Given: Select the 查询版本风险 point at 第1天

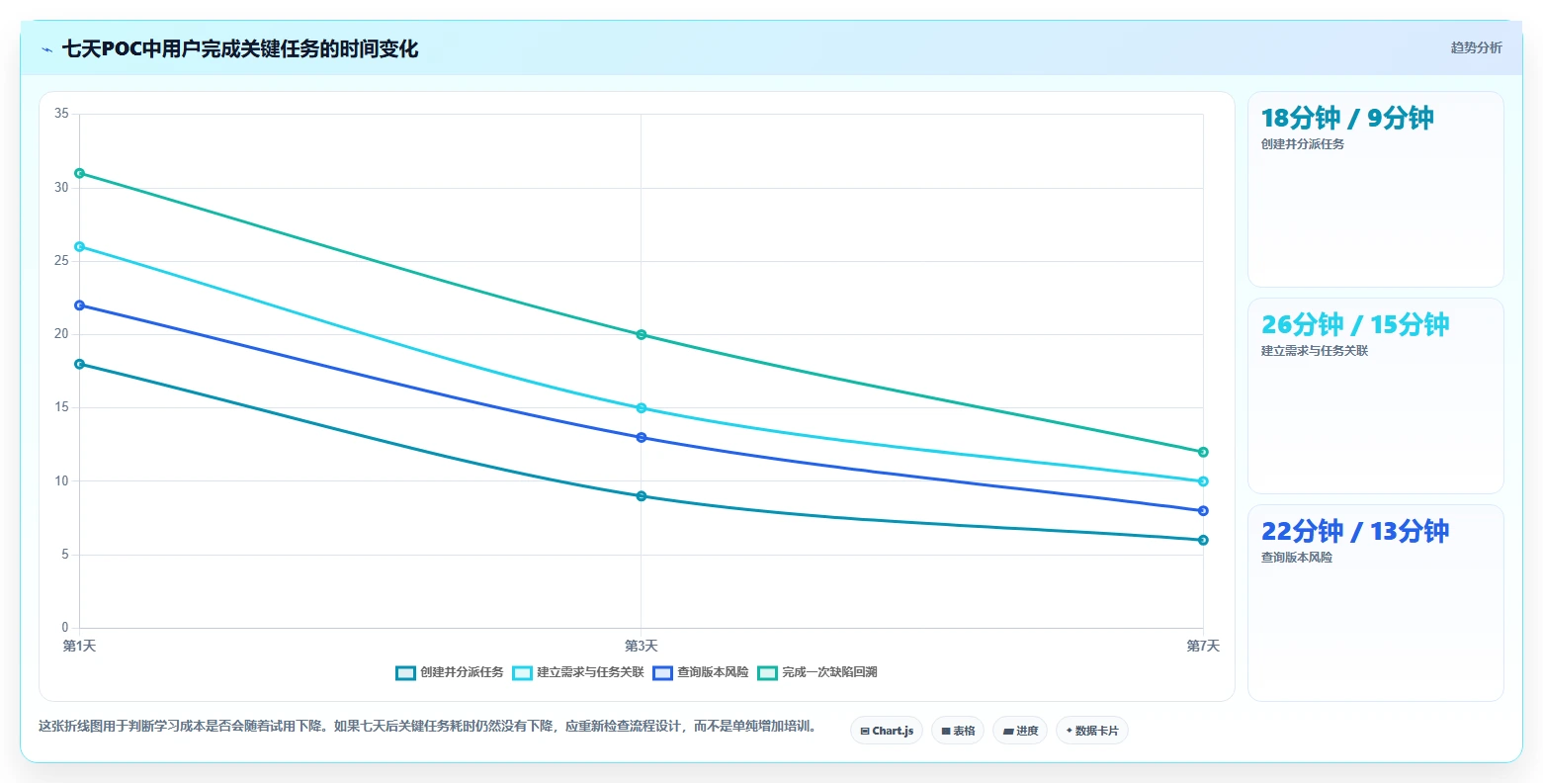Looking at the screenshot, I should [x=80, y=305].
